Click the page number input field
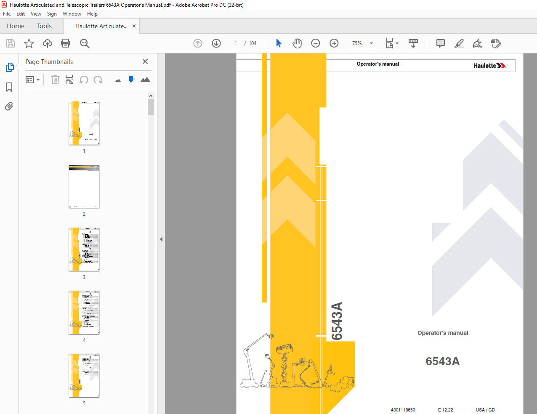The height and width of the screenshot is (414, 537). (236, 43)
